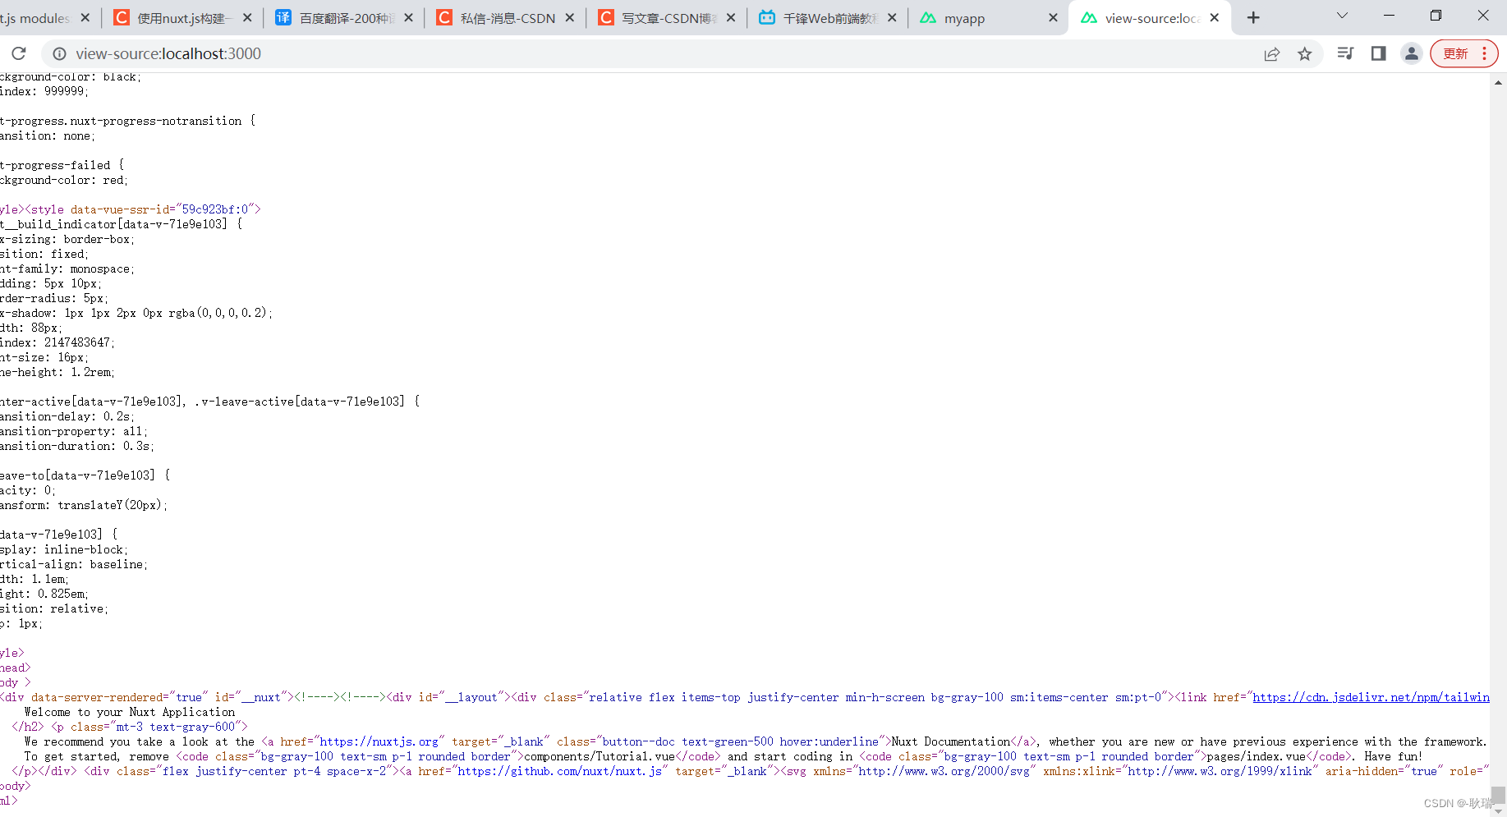This screenshot has width=1507, height=817.
Task: Select the 'display: inline-block' line
Action: pyautogui.click(x=64, y=549)
